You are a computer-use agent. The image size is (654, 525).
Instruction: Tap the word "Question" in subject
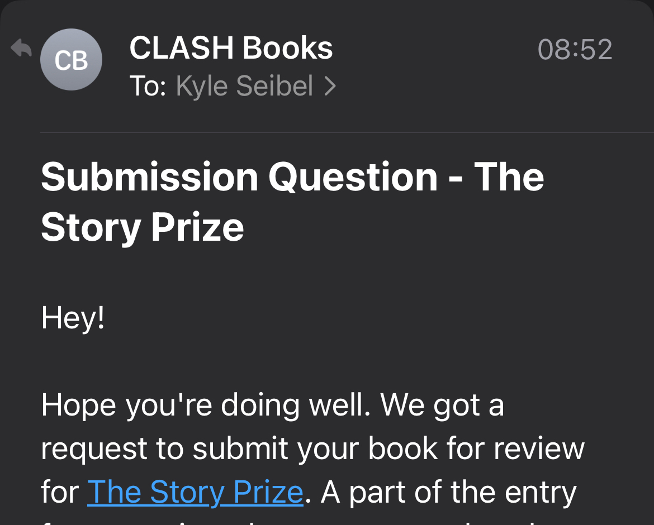click(x=353, y=176)
